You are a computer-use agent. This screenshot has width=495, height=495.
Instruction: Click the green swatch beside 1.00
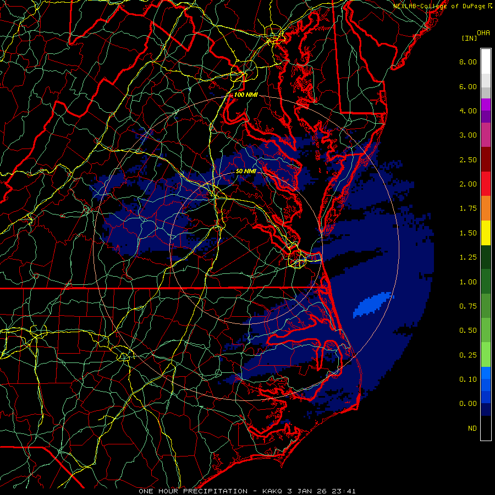pos(486,282)
